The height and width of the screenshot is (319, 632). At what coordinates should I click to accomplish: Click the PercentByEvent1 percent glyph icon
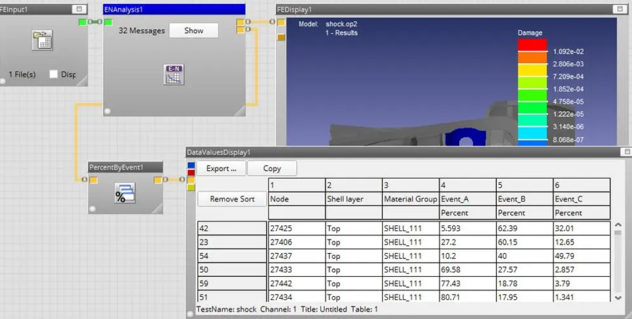coord(125,193)
